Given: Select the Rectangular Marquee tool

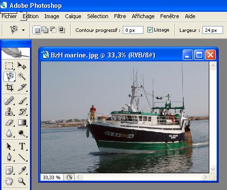Looking at the screenshot, I should coord(9,66).
